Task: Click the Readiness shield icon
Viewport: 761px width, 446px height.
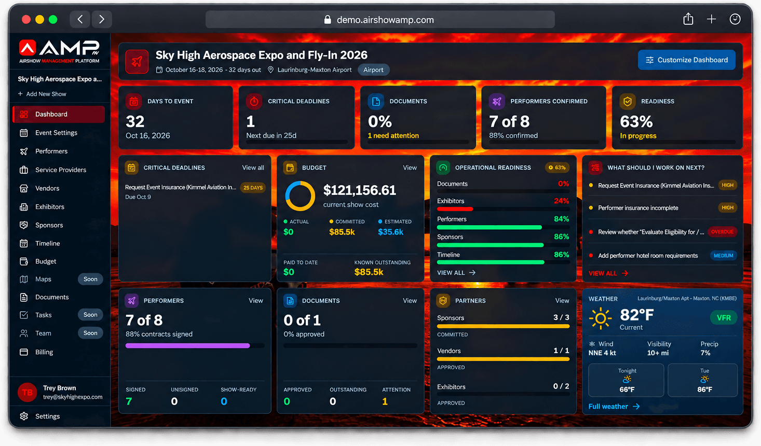Action: (628, 101)
